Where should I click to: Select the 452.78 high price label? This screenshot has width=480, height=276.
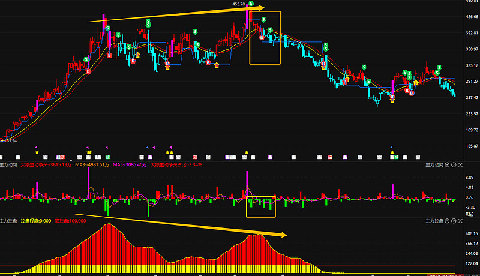pyautogui.click(x=239, y=4)
